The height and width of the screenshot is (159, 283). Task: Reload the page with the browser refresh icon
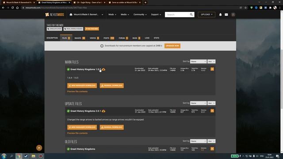click(13, 8)
